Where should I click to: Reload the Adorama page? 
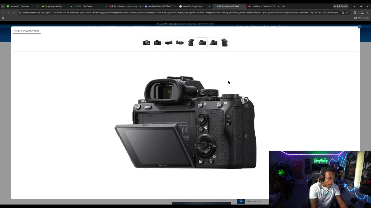click(14, 13)
